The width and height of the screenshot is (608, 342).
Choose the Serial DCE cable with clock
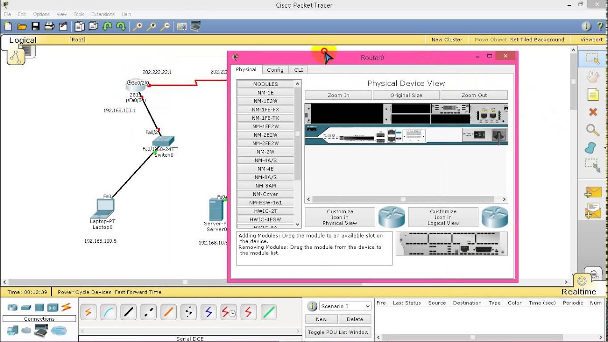228,312
